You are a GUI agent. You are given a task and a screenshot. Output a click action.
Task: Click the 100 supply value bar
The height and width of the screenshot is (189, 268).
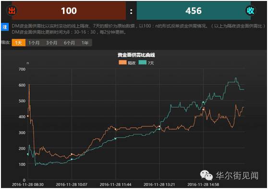point(69,11)
